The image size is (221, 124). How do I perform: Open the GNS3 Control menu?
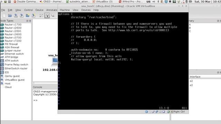[28, 10]
